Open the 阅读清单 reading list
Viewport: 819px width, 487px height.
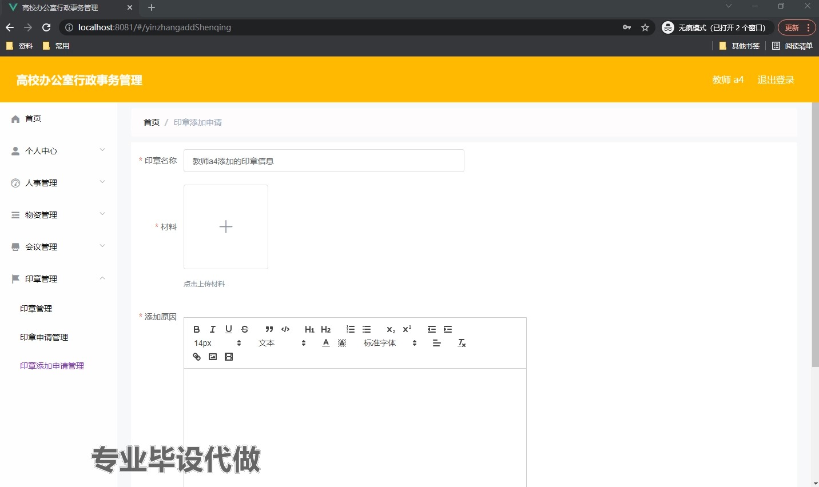[792, 46]
